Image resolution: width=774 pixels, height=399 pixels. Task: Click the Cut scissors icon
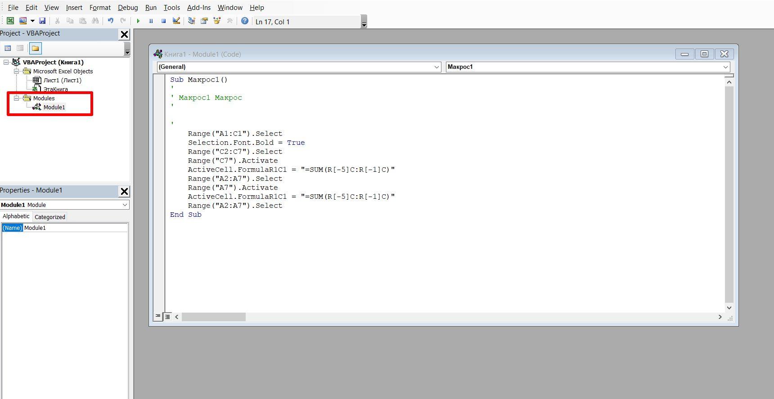[x=57, y=21]
